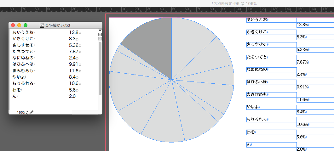
Task: Click the 12.8% text frame on the page
Action: coord(315,25)
